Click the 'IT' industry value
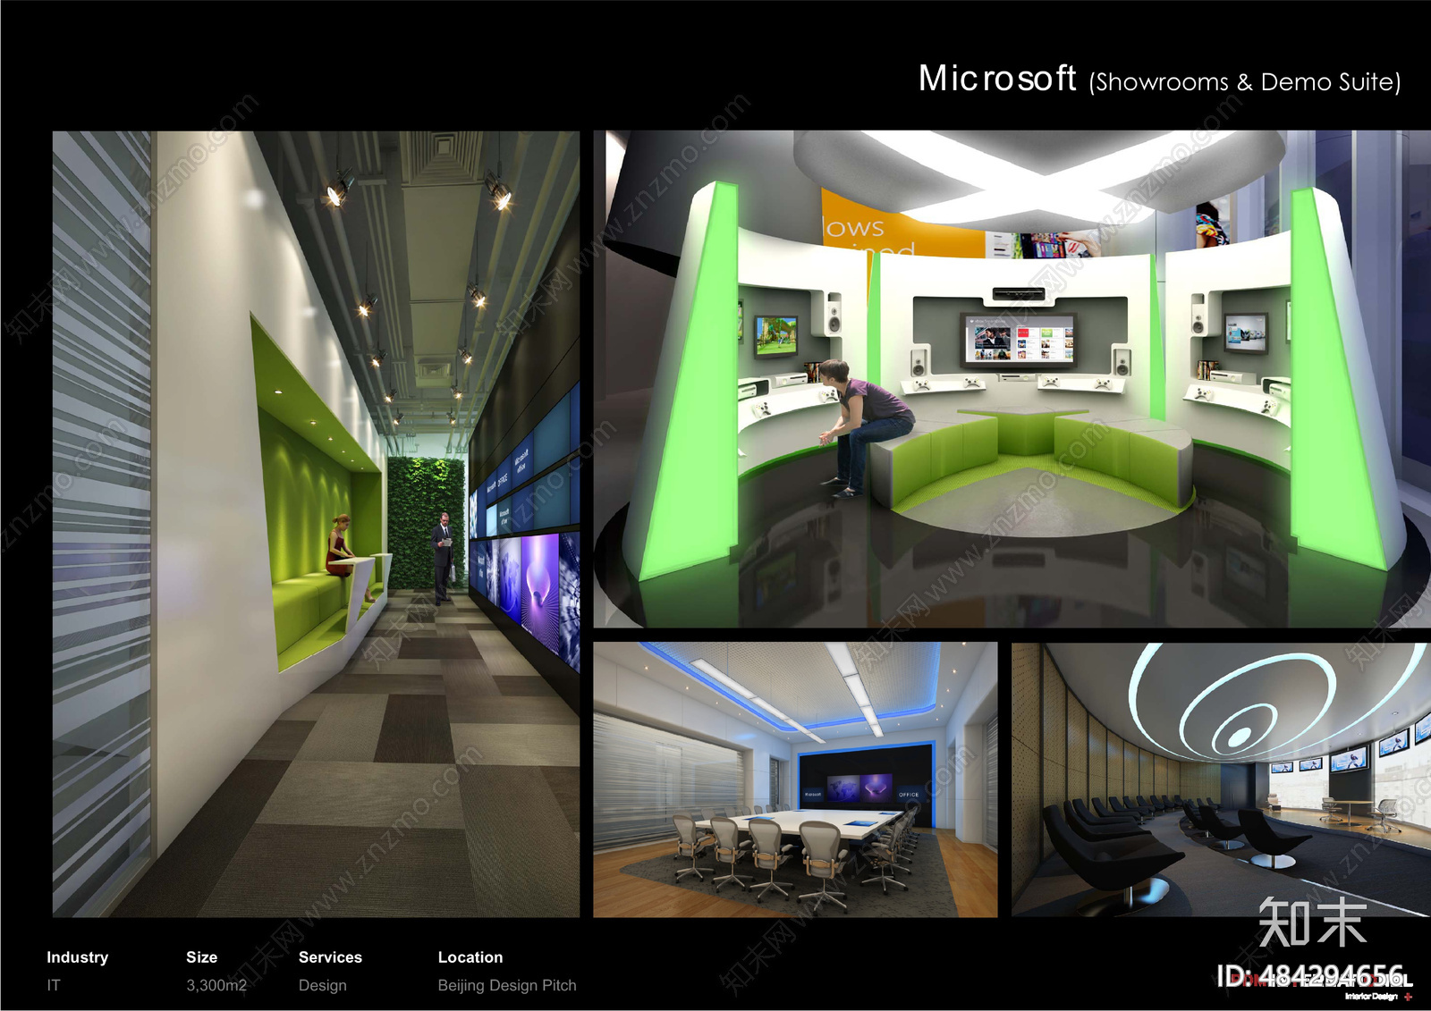The height and width of the screenshot is (1011, 1431). (x=54, y=985)
